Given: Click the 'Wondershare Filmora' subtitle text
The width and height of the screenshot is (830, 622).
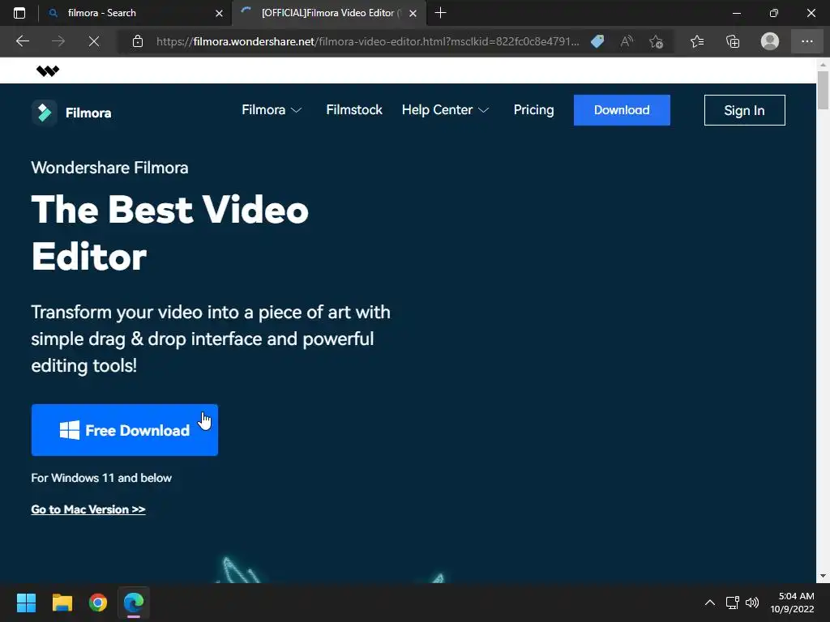Looking at the screenshot, I should pos(109,168).
